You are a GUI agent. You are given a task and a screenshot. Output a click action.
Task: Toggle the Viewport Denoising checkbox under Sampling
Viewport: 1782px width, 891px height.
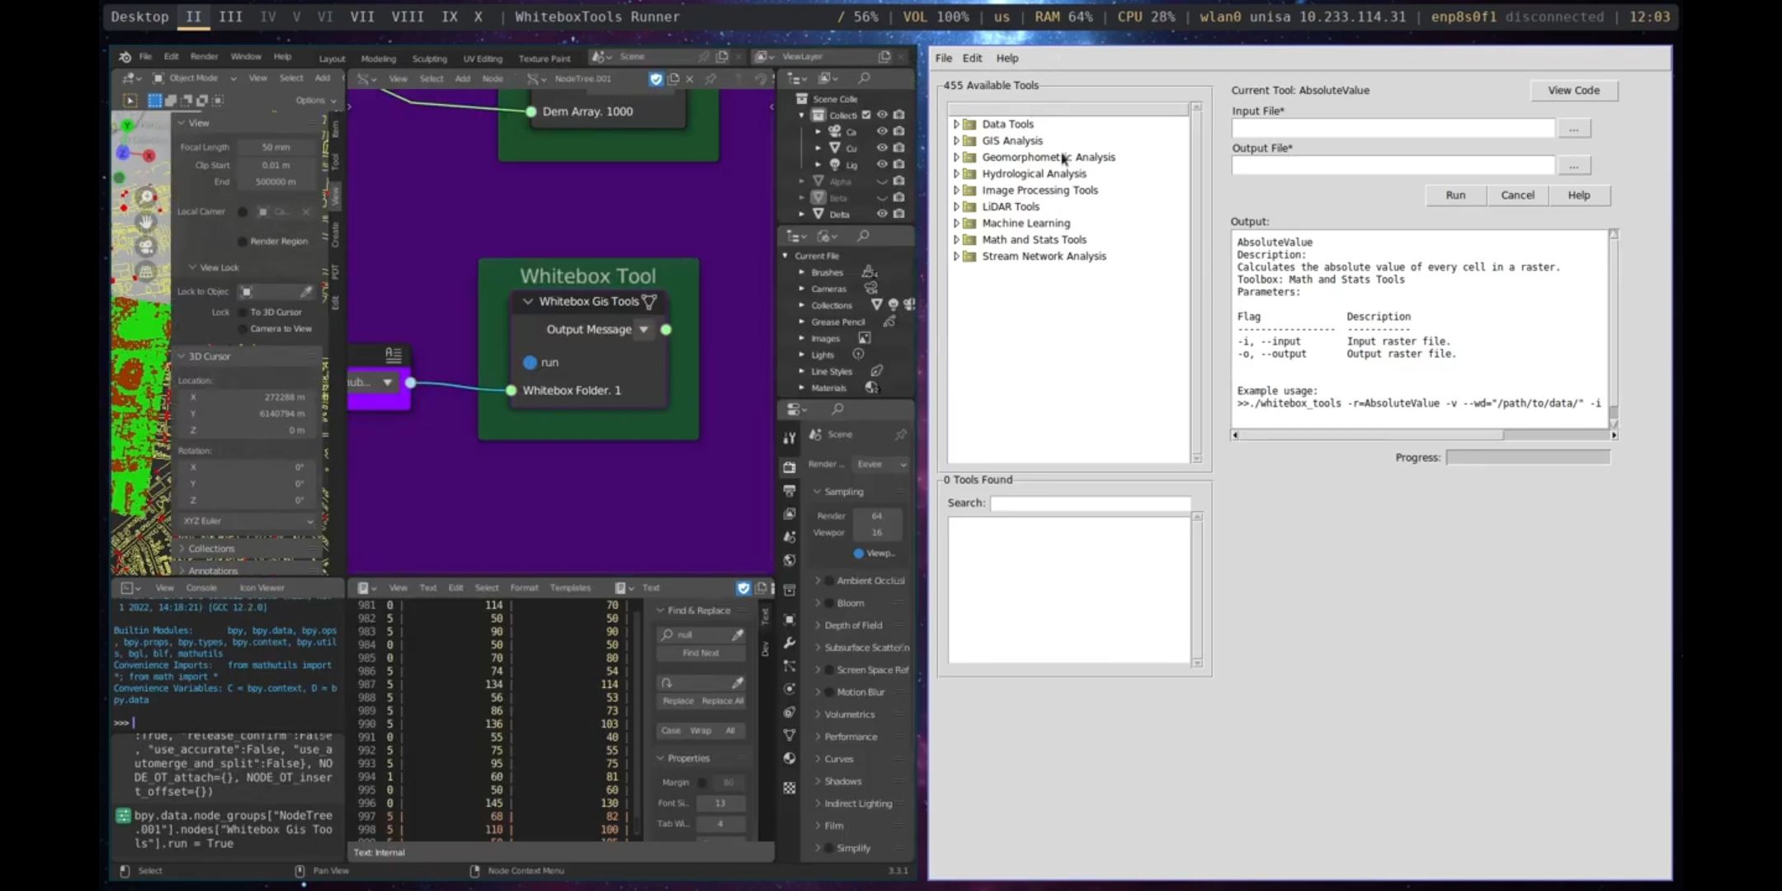pos(858,554)
